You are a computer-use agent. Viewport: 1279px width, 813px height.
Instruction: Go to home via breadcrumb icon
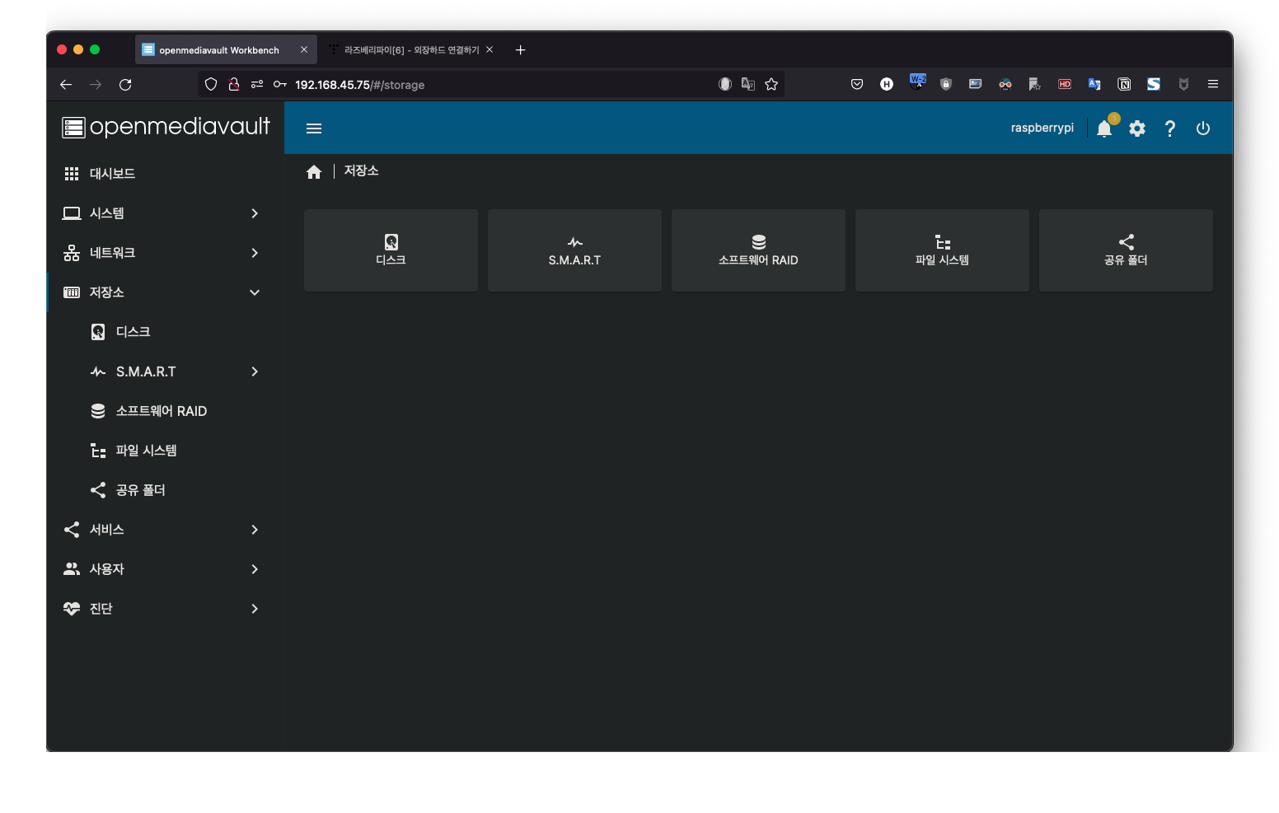[x=314, y=171]
